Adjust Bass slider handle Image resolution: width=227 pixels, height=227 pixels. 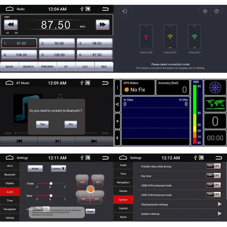point(51,196)
